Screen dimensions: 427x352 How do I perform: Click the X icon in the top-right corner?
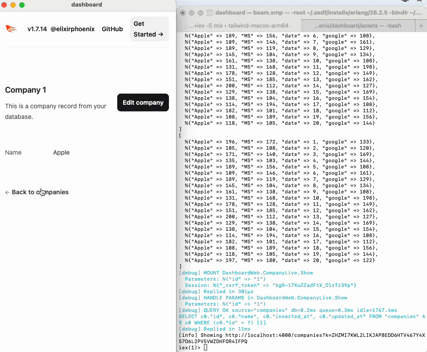tap(419, 2)
